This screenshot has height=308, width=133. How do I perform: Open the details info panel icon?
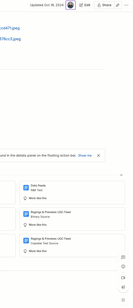point(123,266)
